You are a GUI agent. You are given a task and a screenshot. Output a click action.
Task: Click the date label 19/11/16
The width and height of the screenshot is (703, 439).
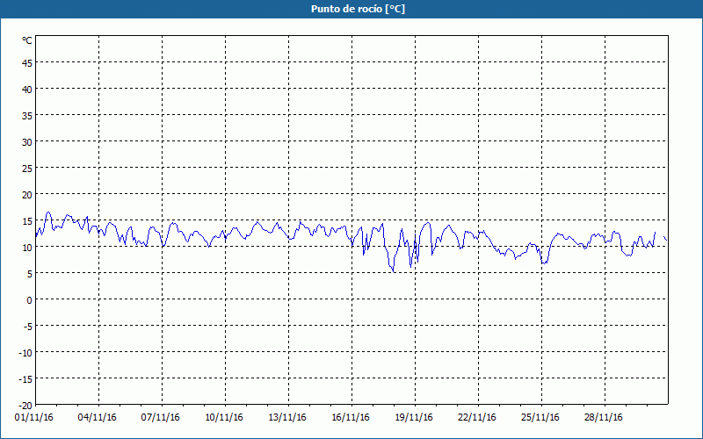point(414,418)
